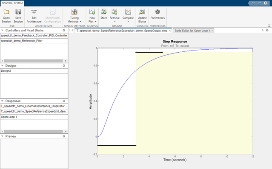Image resolution: width=272 pixels, height=169 pixels.
Task: Click the redo arrow in title bar
Action: tap(260, 3)
